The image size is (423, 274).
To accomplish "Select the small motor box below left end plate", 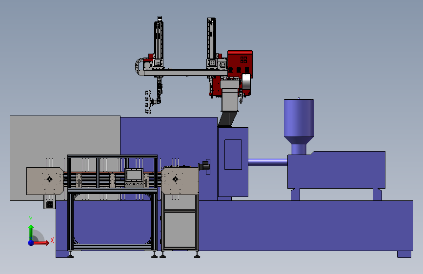I will [49, 202].
